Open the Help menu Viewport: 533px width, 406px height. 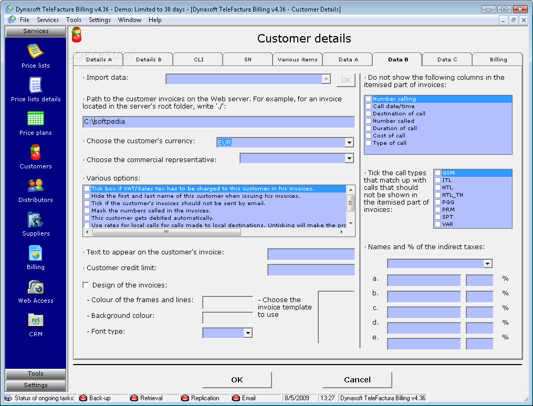155,20
